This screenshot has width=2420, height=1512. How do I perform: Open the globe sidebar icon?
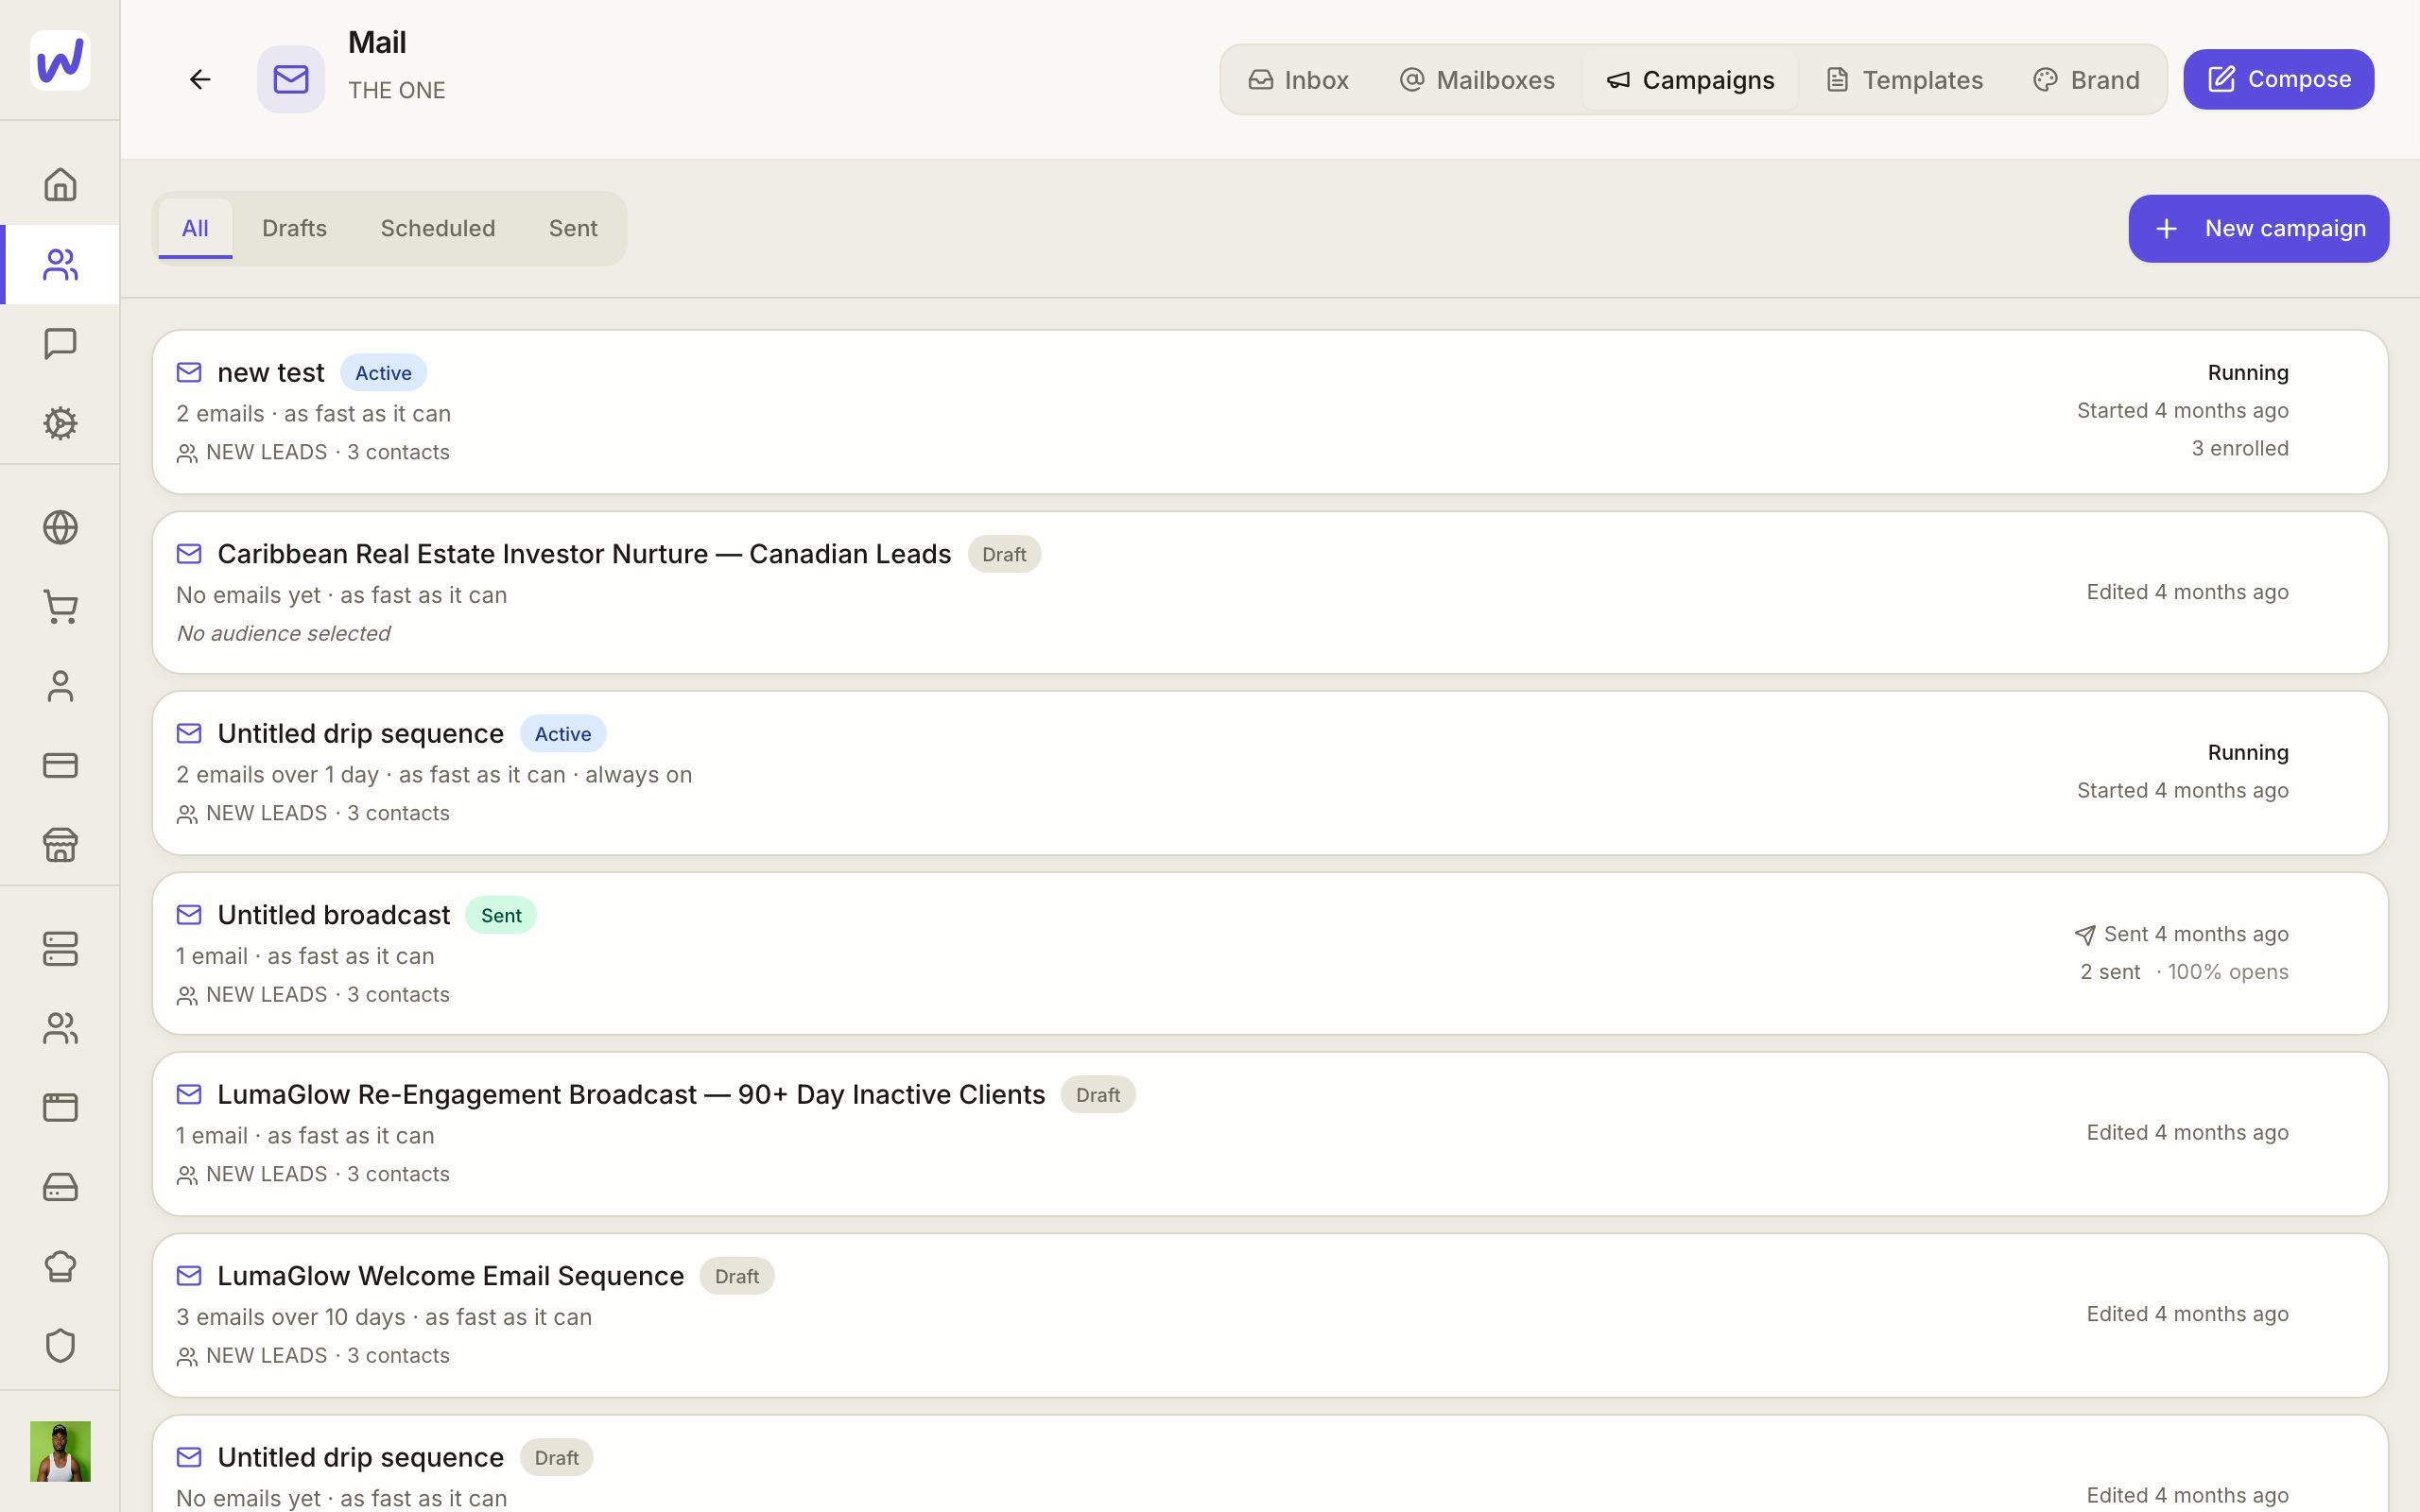point(60,527)
